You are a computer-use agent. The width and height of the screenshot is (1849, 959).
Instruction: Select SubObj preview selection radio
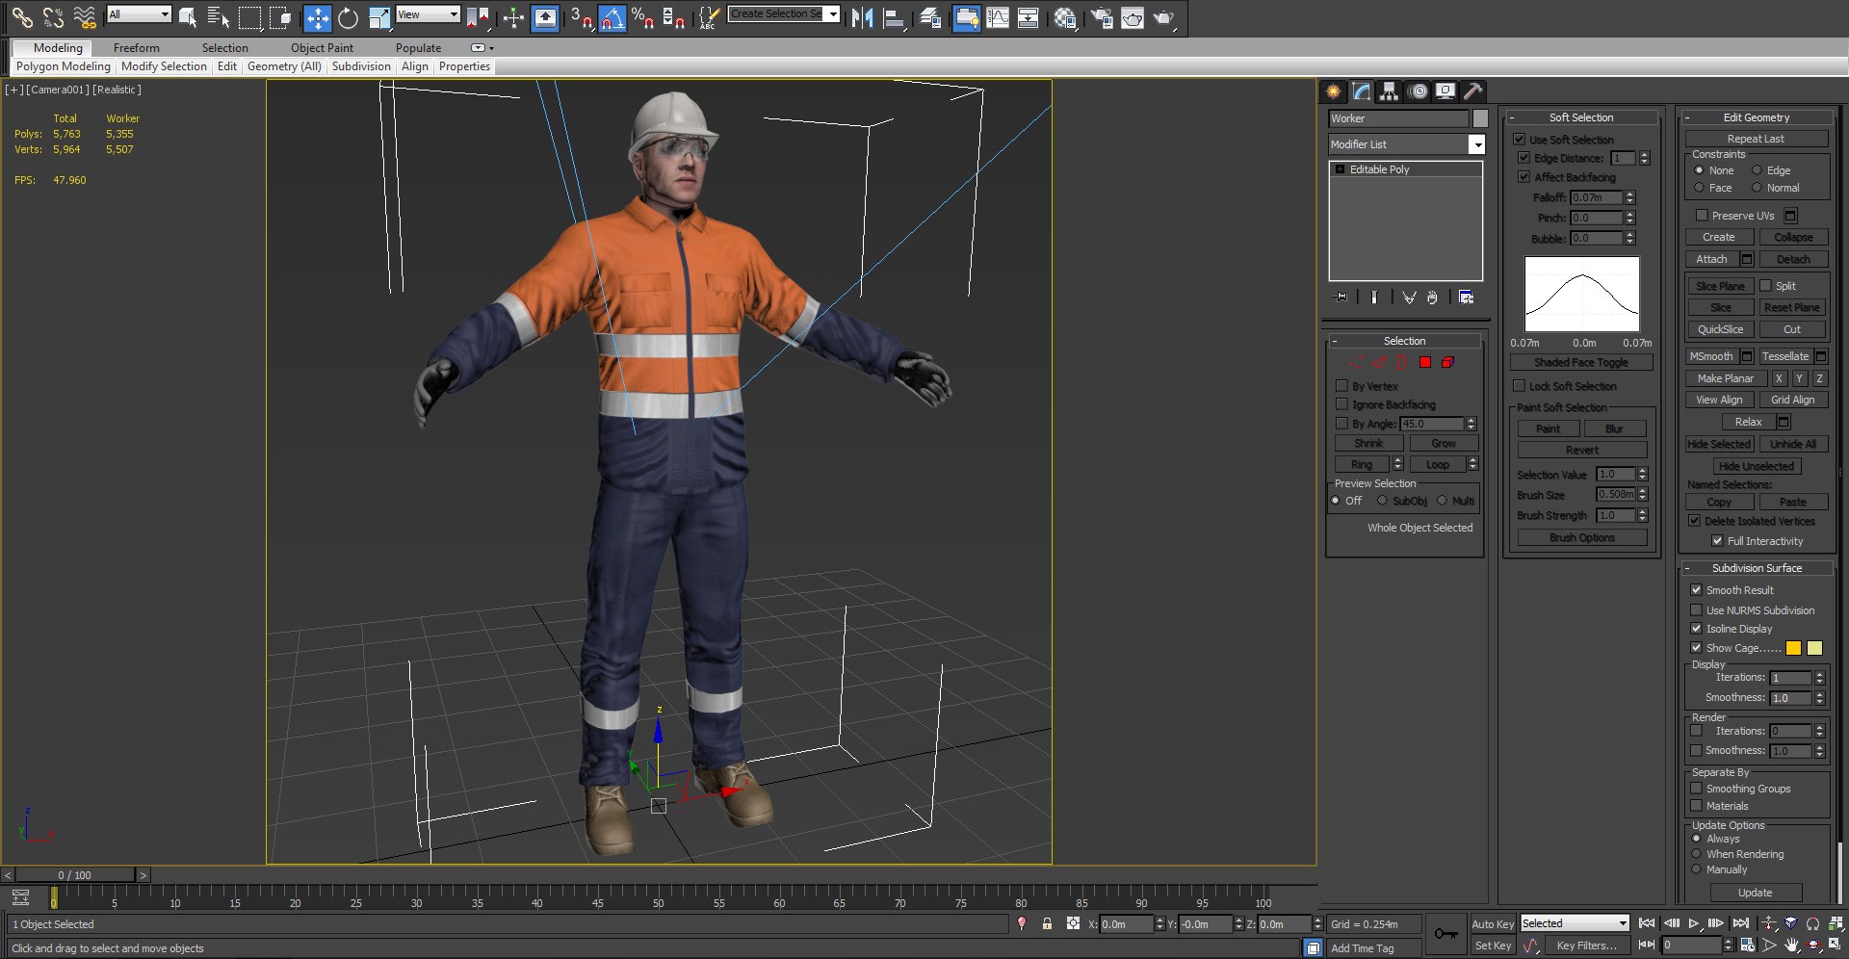tap(1382, 501)
